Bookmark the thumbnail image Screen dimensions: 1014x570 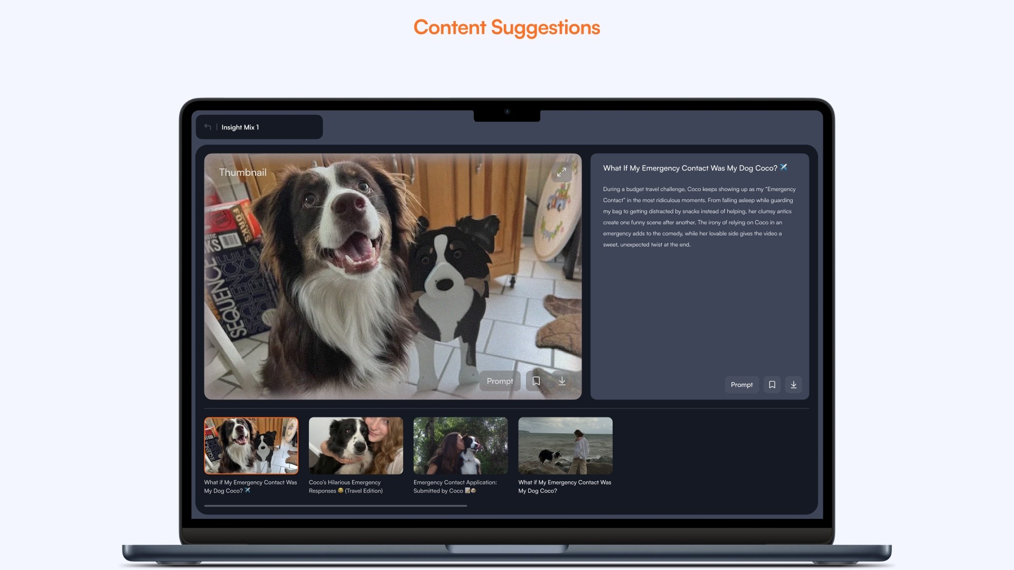[536, 381]
